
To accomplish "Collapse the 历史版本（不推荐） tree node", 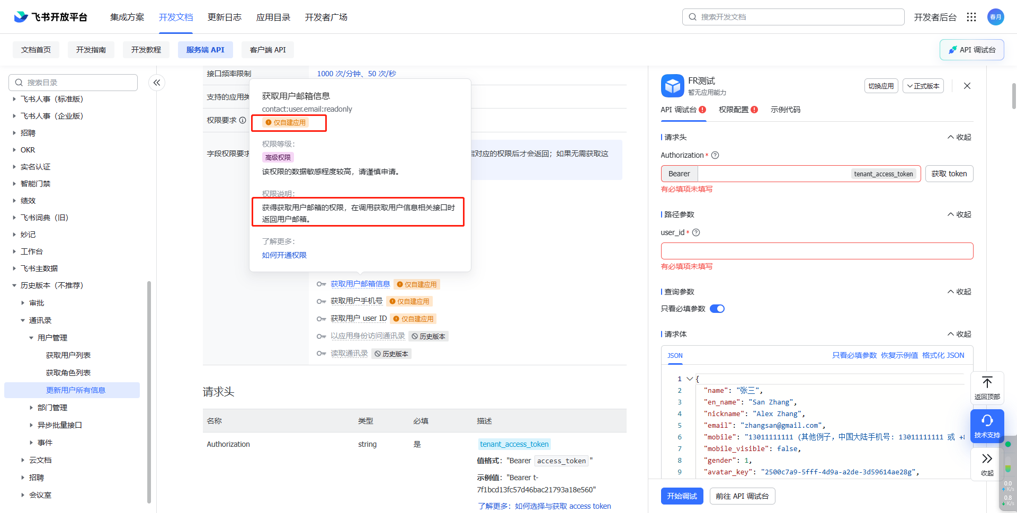I will [x=14, y=285].
